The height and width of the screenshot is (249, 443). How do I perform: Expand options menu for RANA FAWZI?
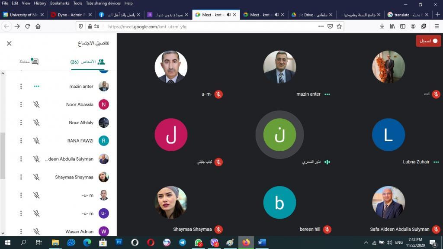click(21, 141)
